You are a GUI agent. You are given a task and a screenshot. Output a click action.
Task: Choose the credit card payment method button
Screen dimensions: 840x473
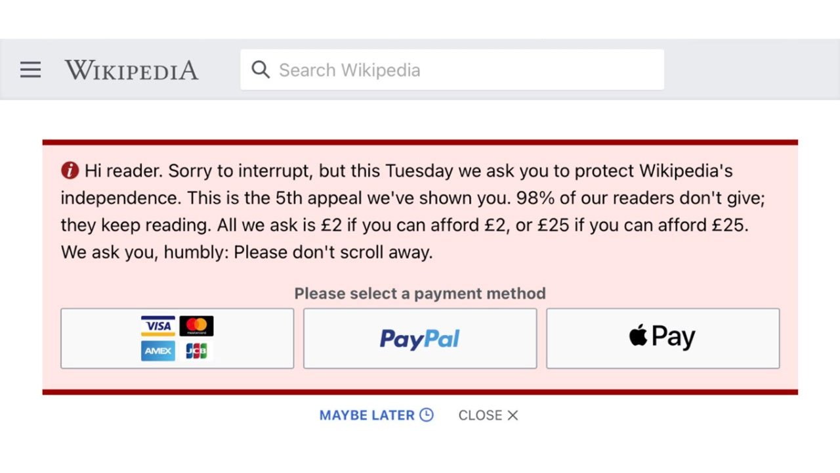pos(177,338)
